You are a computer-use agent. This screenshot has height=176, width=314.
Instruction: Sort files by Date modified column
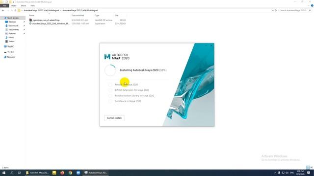click(78, 15)
